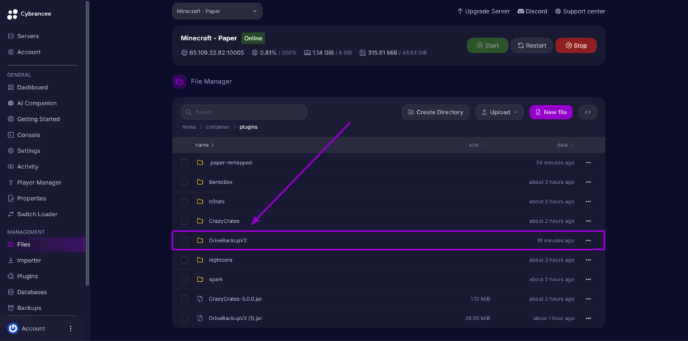This screenshot has height=341, width=688.
Task: Click the sidebar vertical scrollbar
Action: click(x=87, y=143)
